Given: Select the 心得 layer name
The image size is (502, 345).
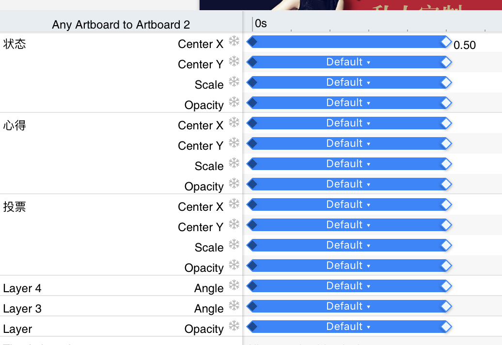Looking at the screenshot, I should click(15, 125).
